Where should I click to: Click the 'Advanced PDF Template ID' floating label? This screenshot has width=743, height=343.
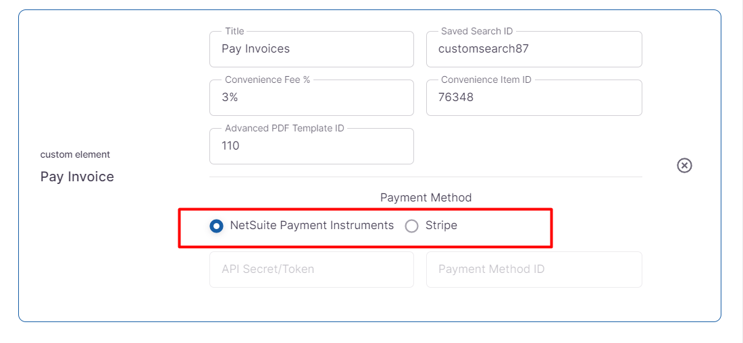coord(284,128)
